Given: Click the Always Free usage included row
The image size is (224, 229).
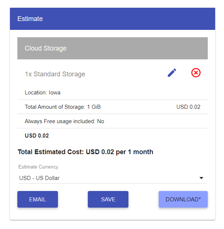Looking at the screenshot, I should [x=113, y=121].
